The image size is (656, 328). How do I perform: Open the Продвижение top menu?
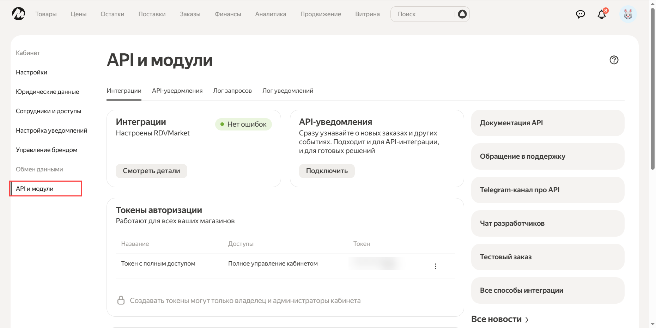pyautogui.click(x=321, y=14)
